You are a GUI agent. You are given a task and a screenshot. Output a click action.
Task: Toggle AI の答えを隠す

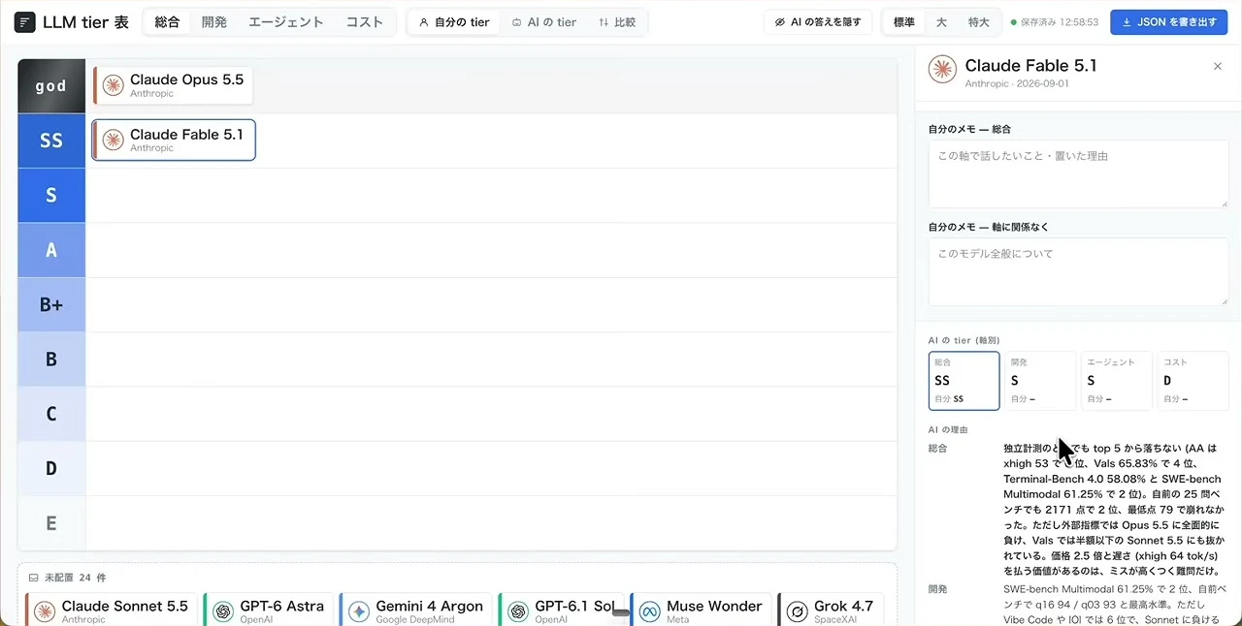coord(818,22)
